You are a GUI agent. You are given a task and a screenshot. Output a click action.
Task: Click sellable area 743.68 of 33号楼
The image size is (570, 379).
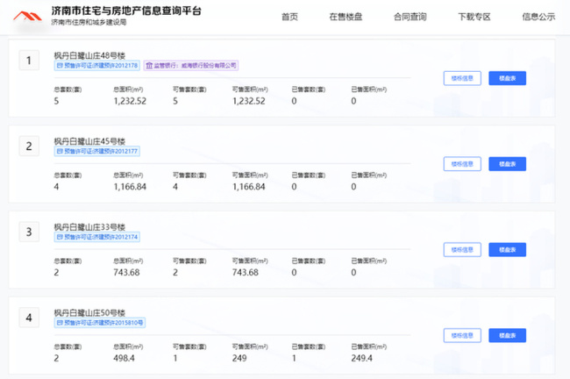[x=246, y=273]
